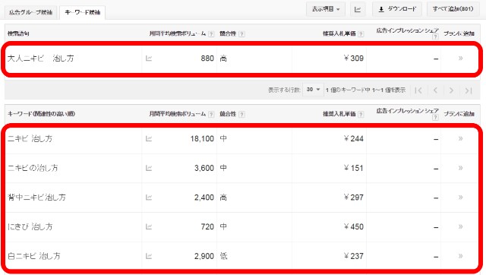The width and height of the screenshot is (486, 275).
Task: Open help for 月間平均検索ボリューム in top table
Action: pyautogui.click(x=211, y=33)
